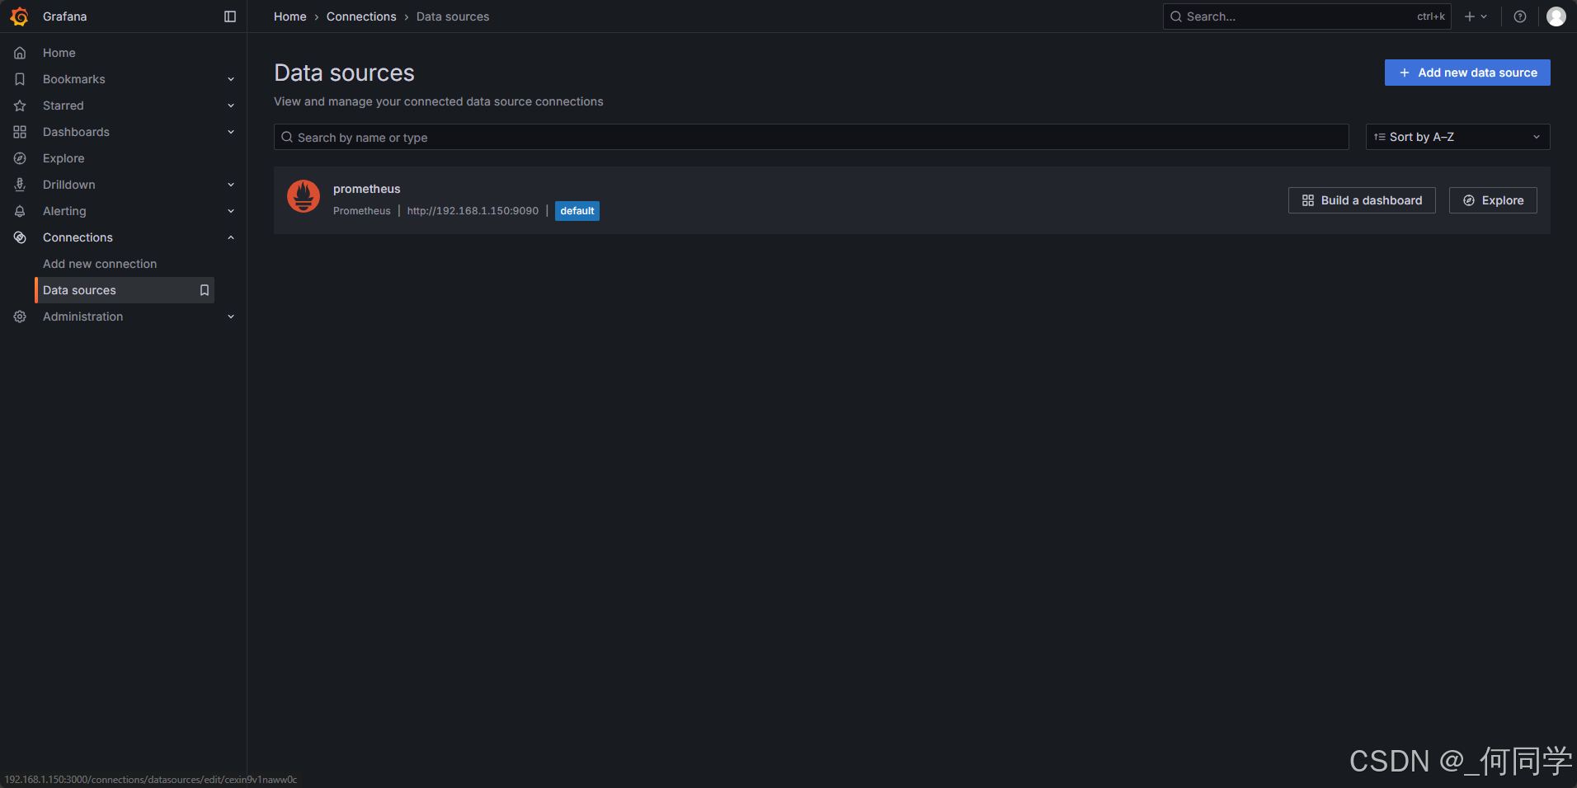Click Build a dashboard button
1577x788 pixels.
click(1362, 200)
